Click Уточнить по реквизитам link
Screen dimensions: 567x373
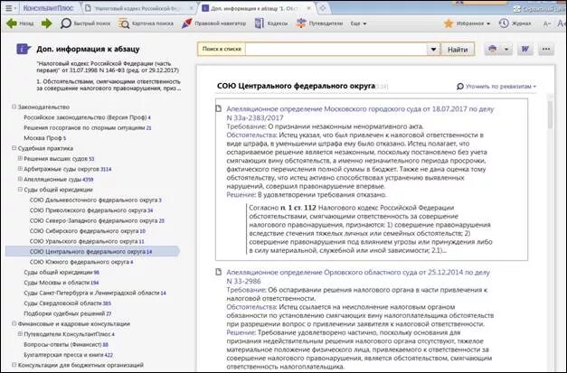click(496, 87)
